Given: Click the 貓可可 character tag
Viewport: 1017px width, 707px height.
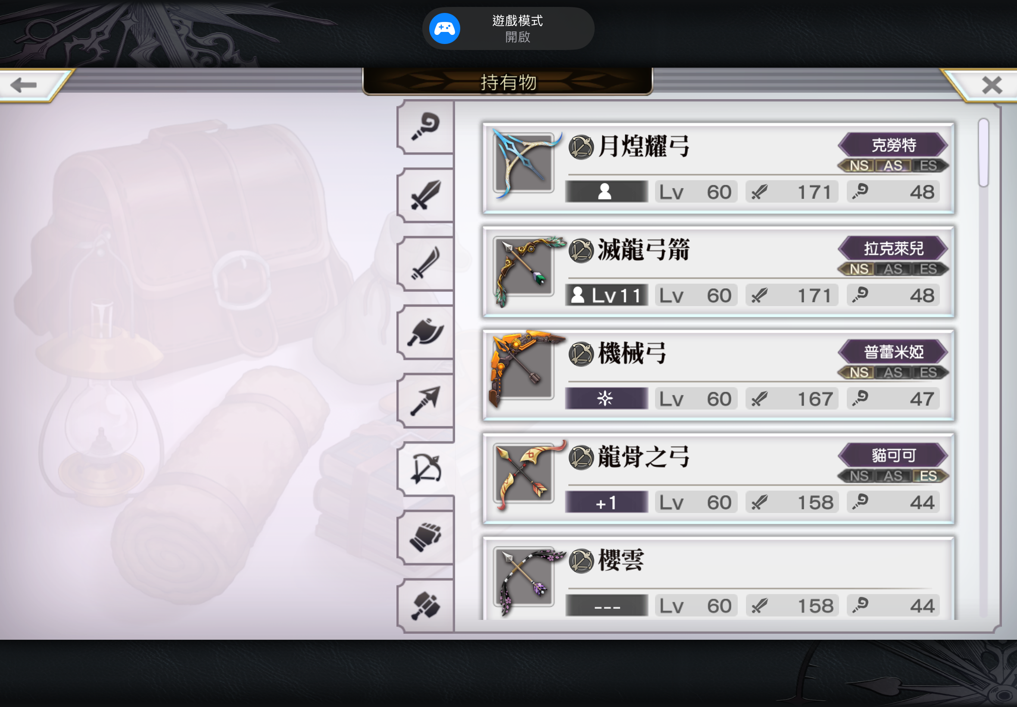Looking at the screenshot, I should [x=893, y=455].
